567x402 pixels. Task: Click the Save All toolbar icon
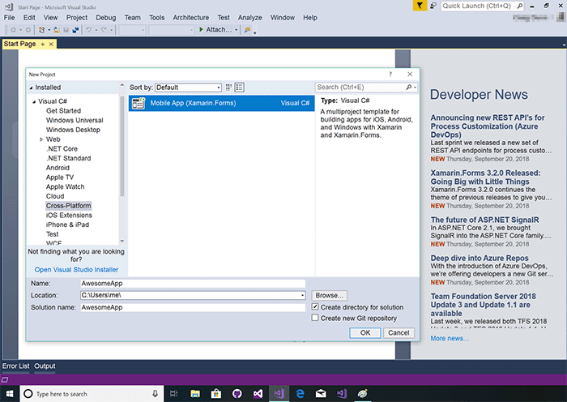(x=75, y=30)
